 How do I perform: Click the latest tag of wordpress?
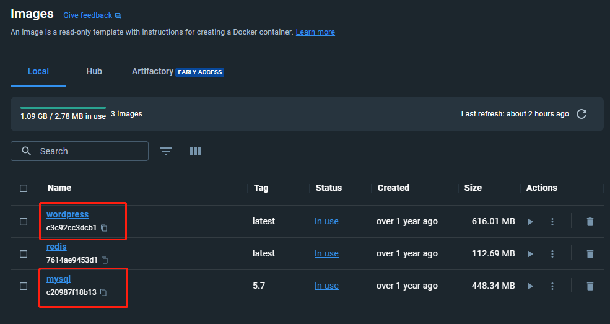pos(264,221)
